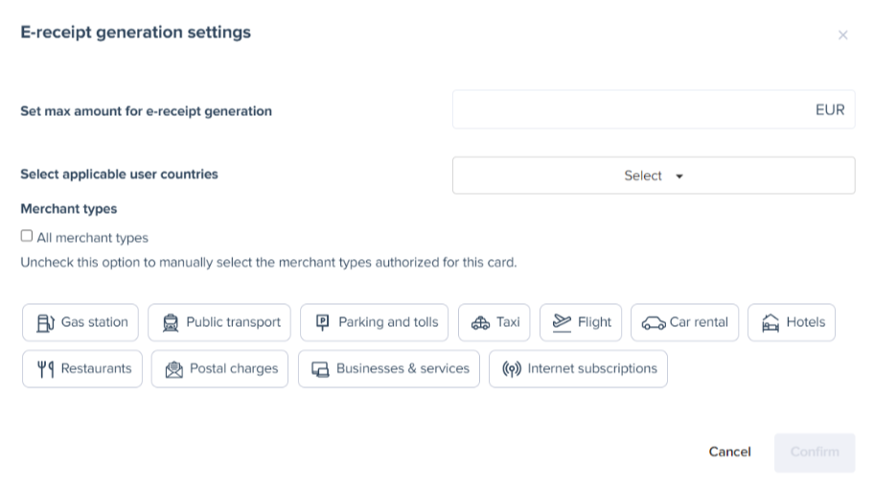Select the Restaurants fork and knife icon
Image resolution: width=874 pixels, height=490 pixels.
[45, 369]
